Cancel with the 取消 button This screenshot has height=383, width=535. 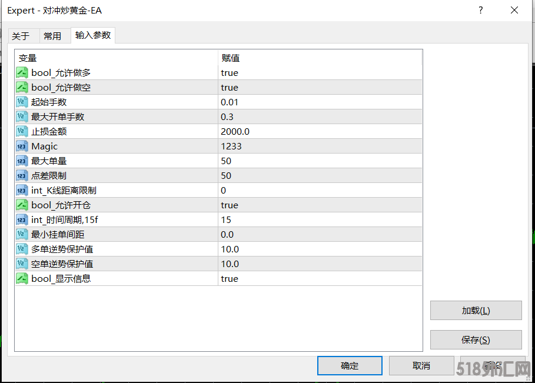[421, 365]
